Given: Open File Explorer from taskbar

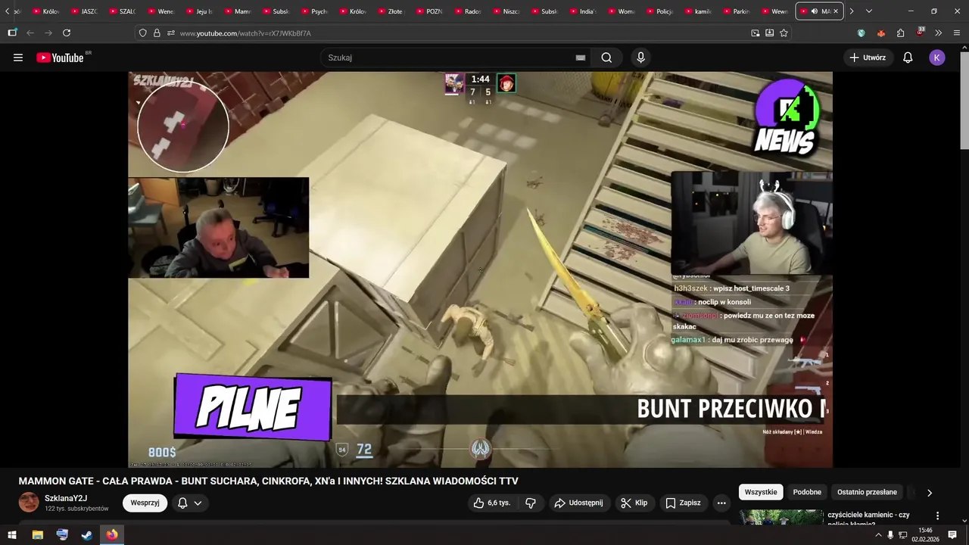Looking at the screenshot, I should (37, 535).
